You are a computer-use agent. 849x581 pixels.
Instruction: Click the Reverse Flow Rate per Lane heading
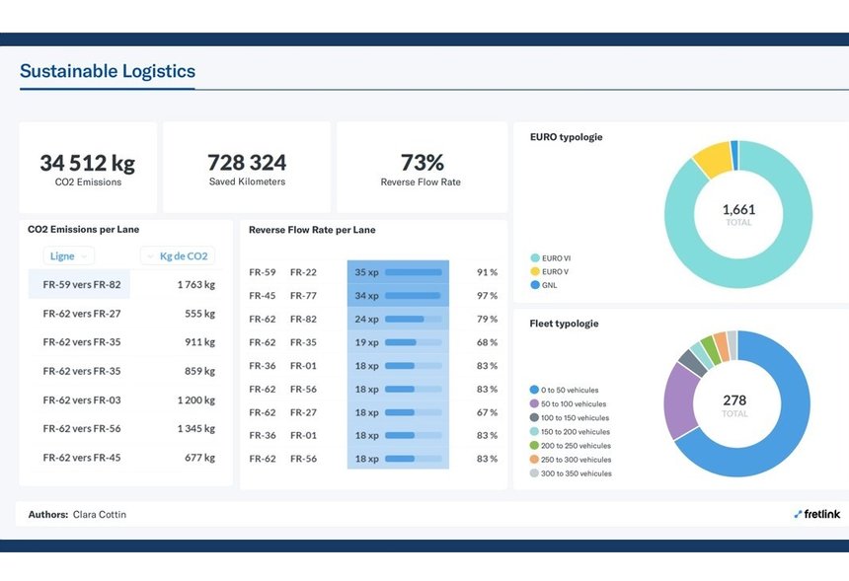tap(312, 230)
